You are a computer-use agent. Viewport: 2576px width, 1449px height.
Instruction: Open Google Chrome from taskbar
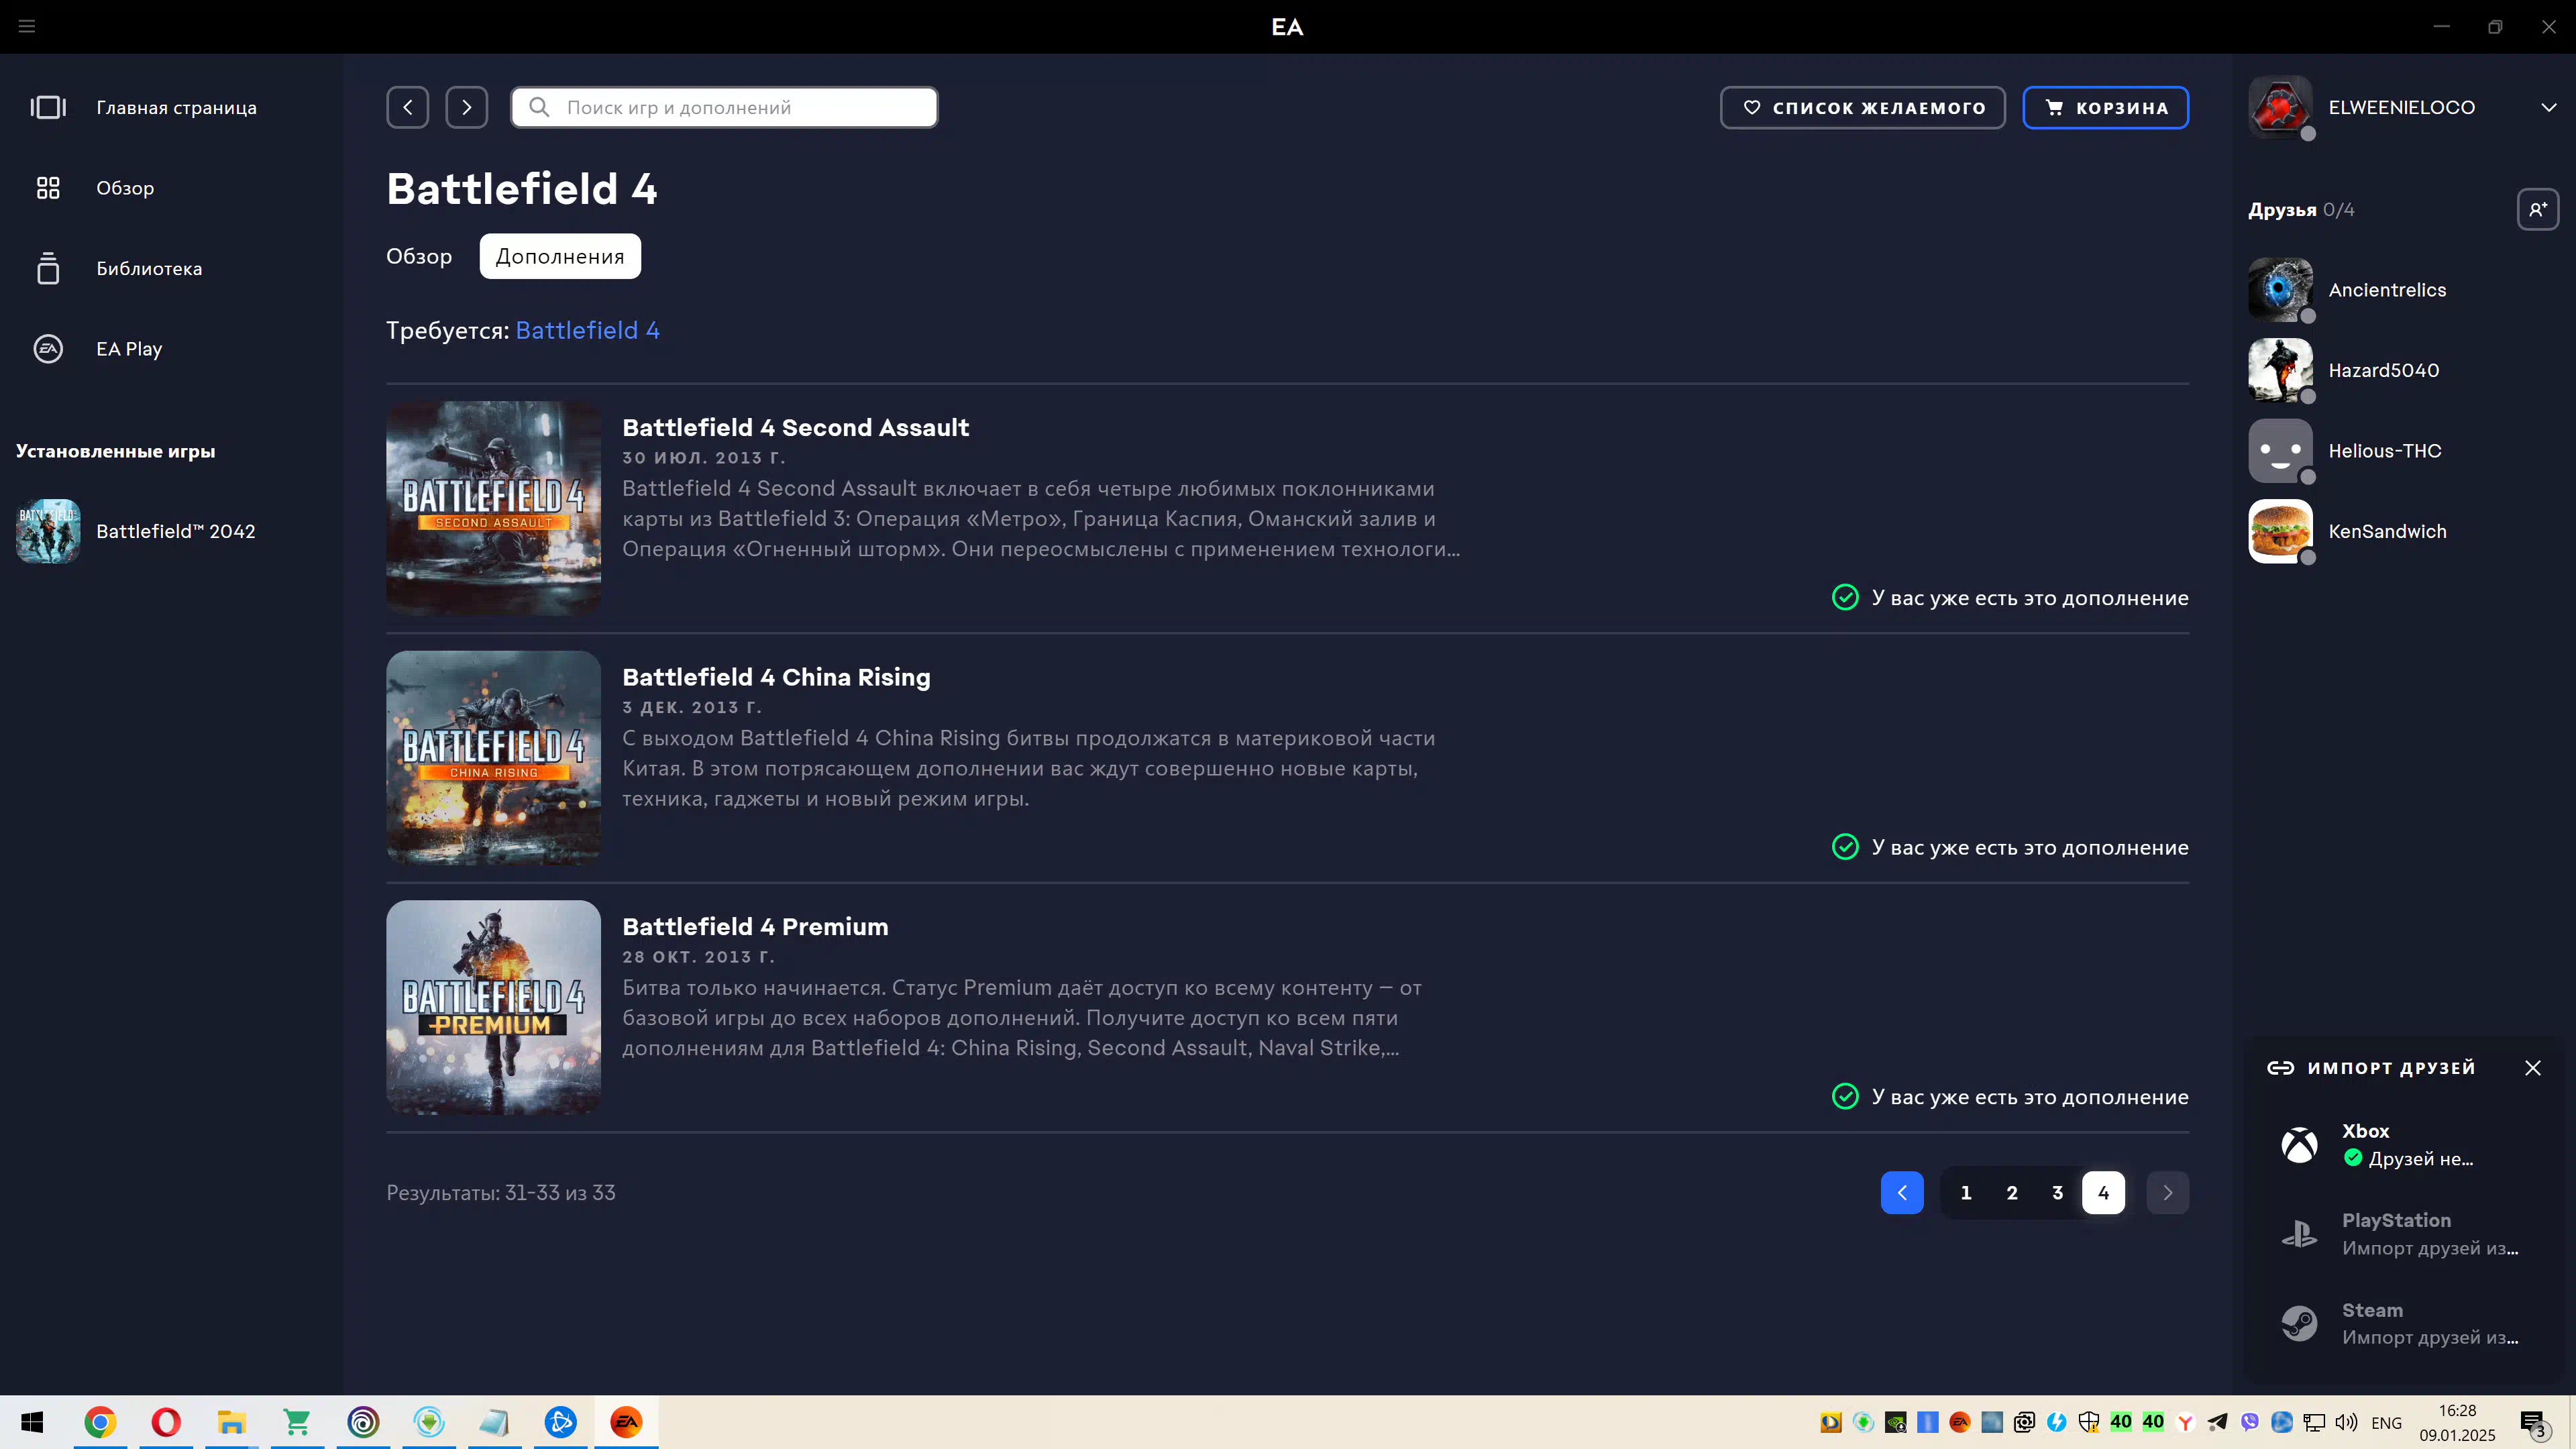coord(100,1422)
